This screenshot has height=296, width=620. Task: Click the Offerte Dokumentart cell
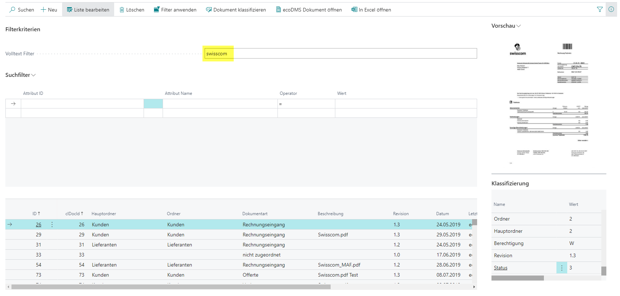(250, 275)
